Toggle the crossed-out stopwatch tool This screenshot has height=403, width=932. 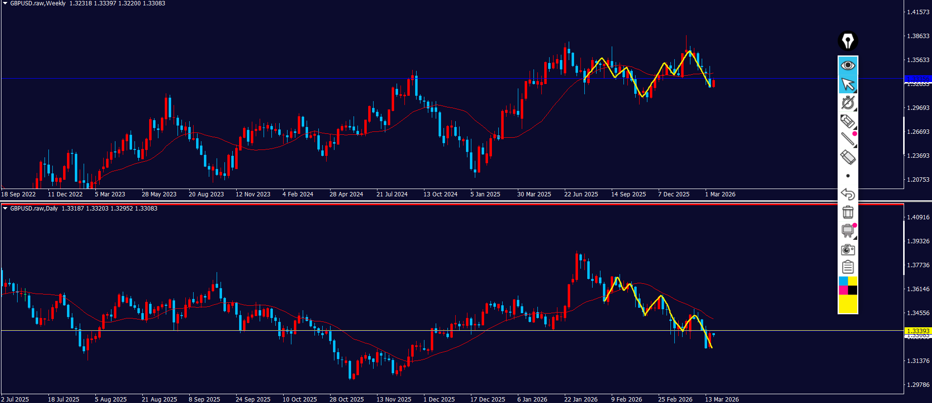847,103
